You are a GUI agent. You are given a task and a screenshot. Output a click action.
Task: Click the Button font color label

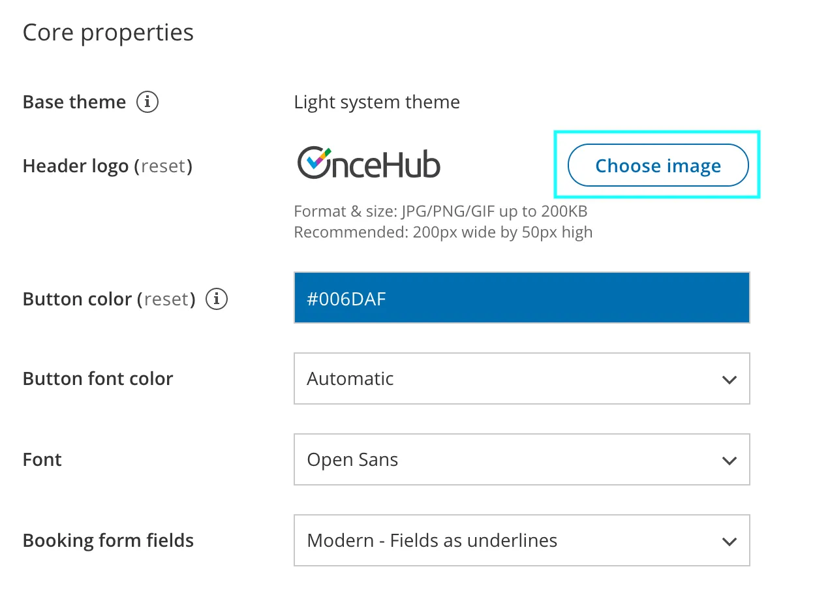[98, 379]
